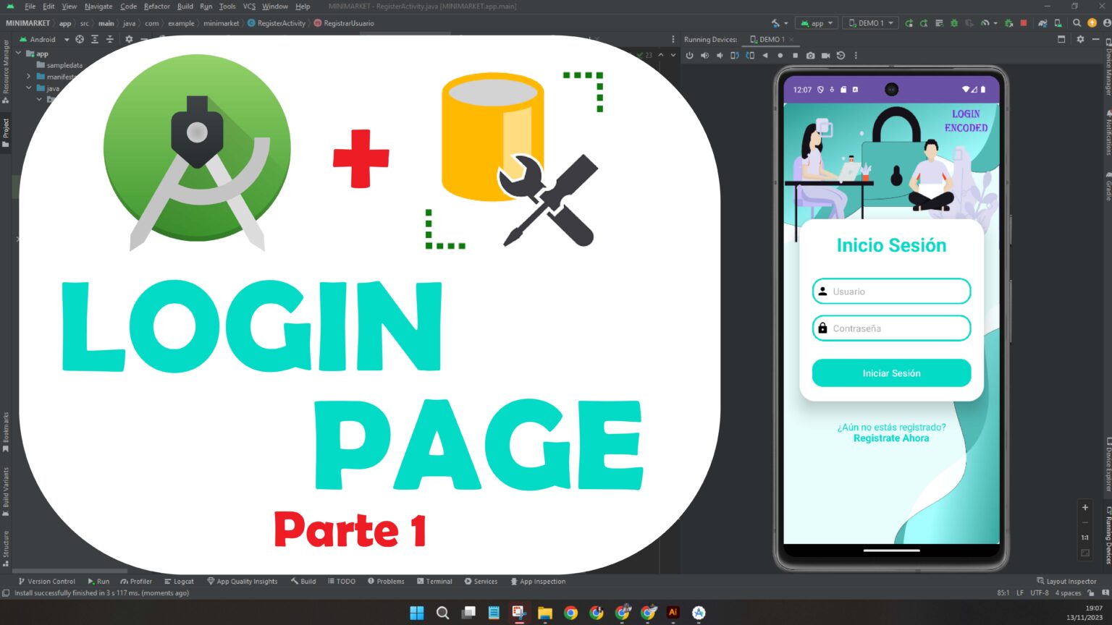Collapse the app module tree node
1112x625 pixels.
pos(19,54)
